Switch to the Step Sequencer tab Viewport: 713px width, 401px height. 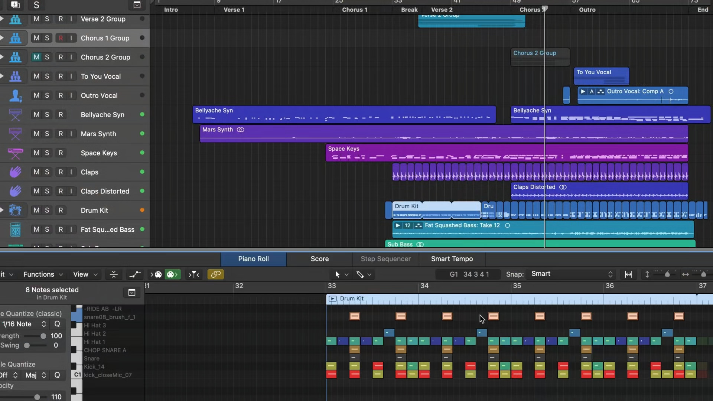coord(385,259)
